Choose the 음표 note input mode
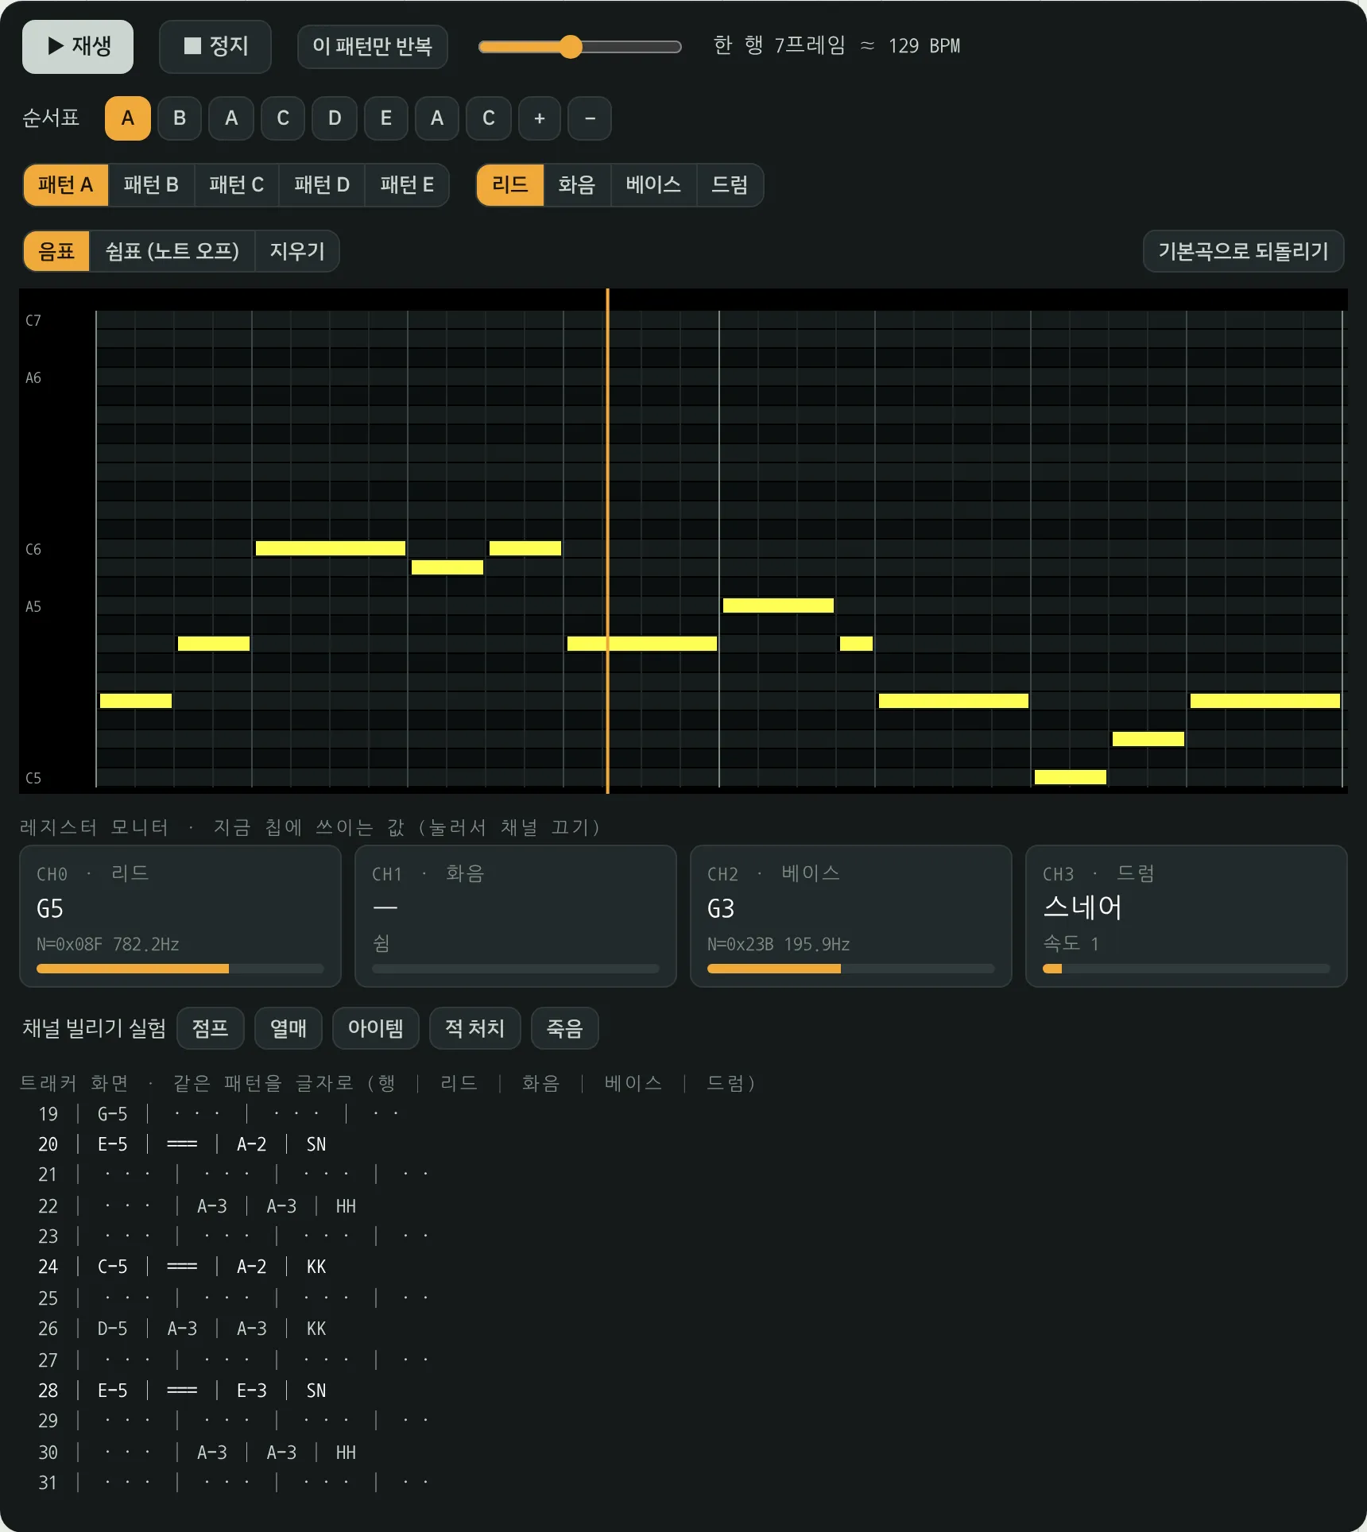Image resolution: width=1367 pixels, height=1532 pixels. point(56,251)
